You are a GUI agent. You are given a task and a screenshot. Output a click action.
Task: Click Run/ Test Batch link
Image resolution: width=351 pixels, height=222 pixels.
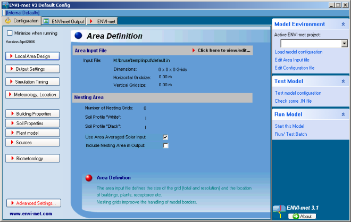[291, 134]
